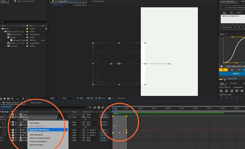Click the Project panel search field
Screen dimensions: 245x149
(x=23, y=22)
